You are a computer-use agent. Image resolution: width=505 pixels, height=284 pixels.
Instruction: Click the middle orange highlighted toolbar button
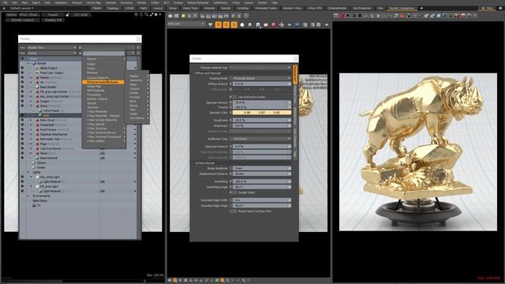click(226, 24)
